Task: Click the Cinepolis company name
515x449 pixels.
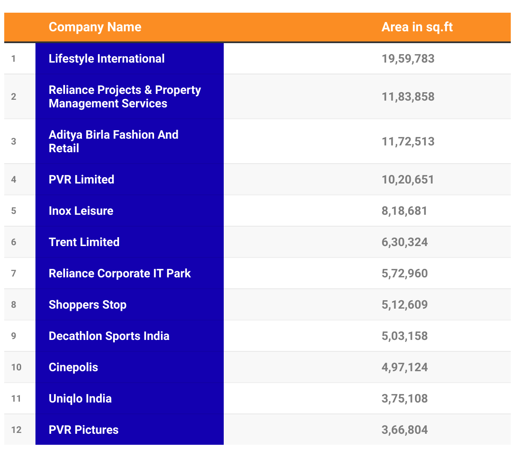Action: pyautogui.click(x=73, y=367)
